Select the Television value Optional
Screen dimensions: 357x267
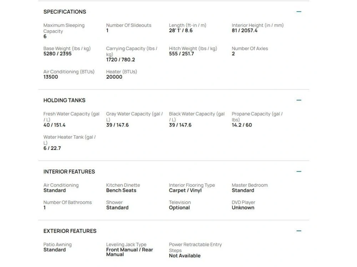pos(180,208)
